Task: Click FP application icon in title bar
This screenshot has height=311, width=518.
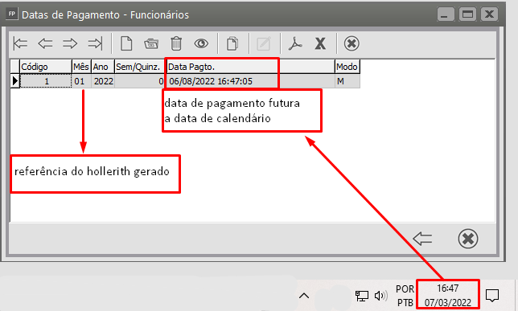Action: (x=12, y=14)
